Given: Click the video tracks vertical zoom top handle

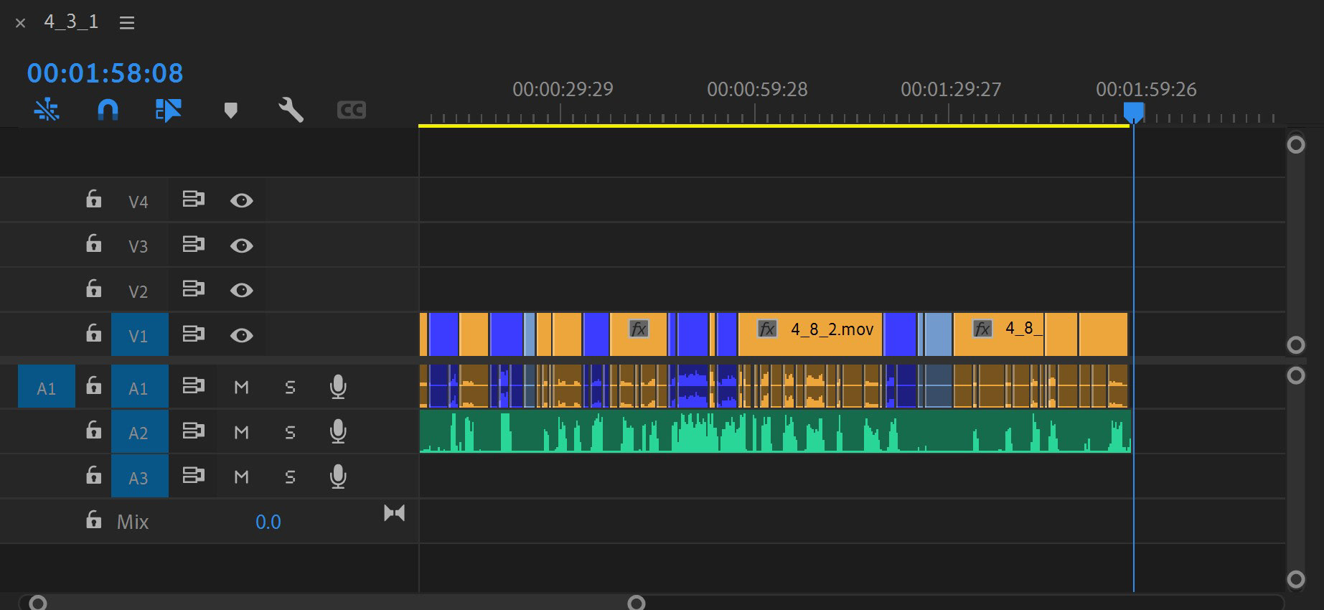Looking at the screenshot, I should coord(1295,145).
